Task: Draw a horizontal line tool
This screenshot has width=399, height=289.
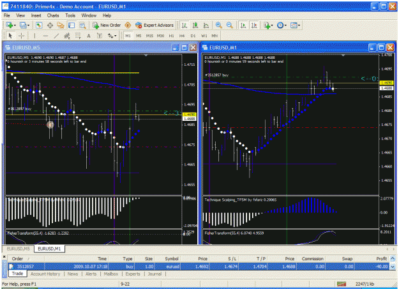Action: (45, 36)
